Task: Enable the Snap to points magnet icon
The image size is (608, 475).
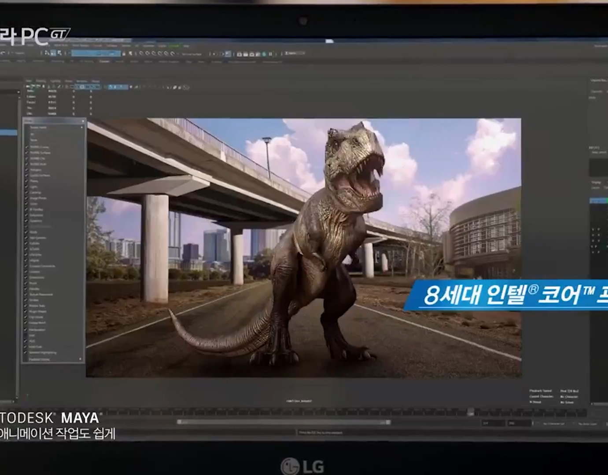Action: coord(154,54)
